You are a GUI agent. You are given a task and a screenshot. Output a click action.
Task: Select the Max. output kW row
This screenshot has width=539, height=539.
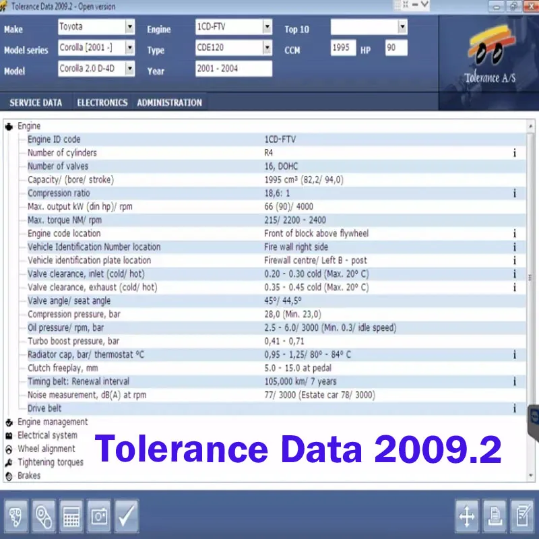click(277, 207)
